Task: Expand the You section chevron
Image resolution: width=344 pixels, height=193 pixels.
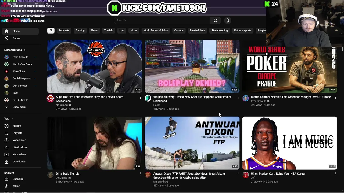Action: pyautogui.click(x=12, y=119)
